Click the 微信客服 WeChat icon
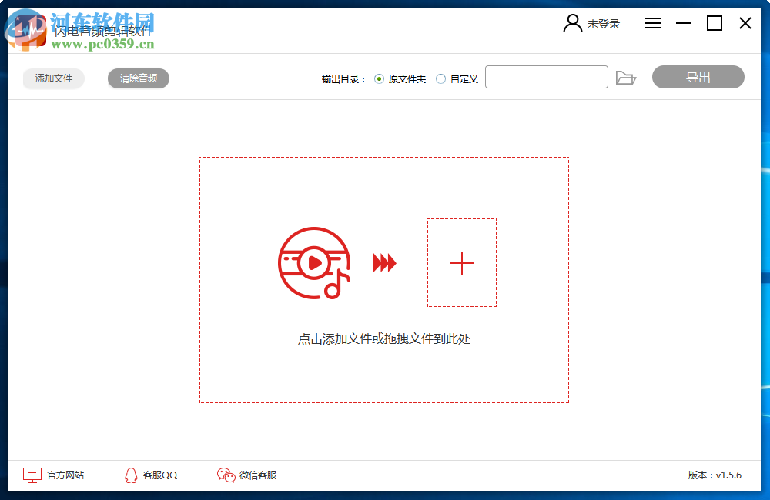 pyautogui.click(x=225, y=475)
